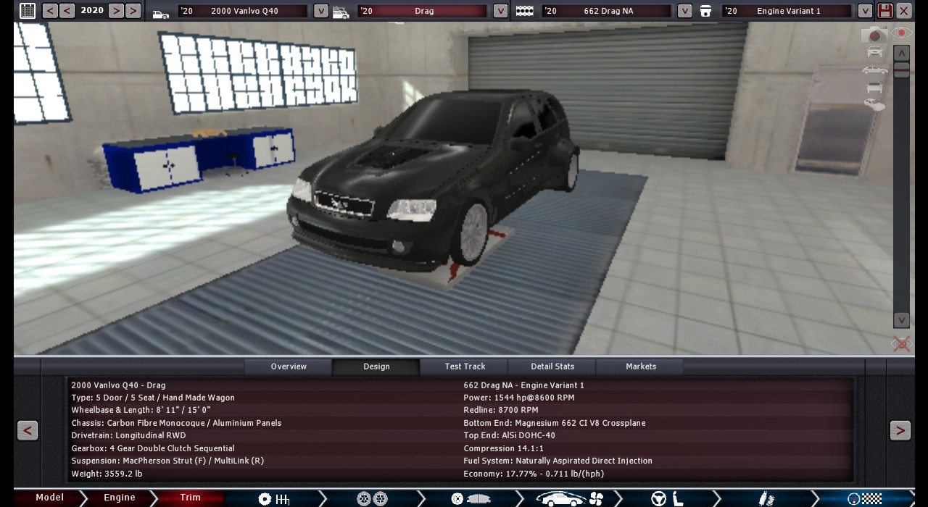Toggle the red eye visibility icon
This screenshot has width=928, height=507.
901,33
